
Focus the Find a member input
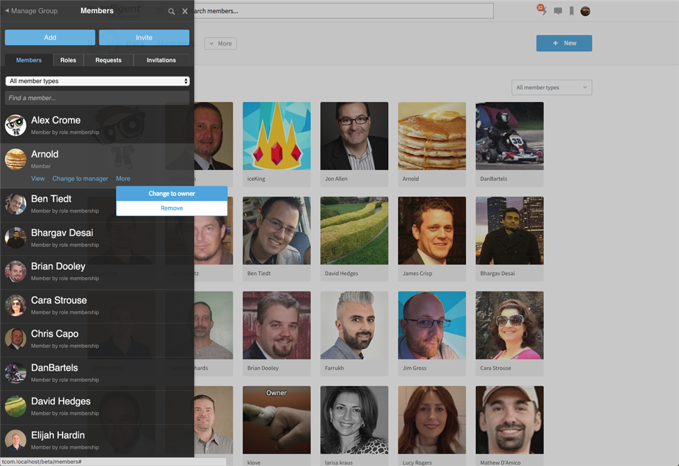pos(97,98)
